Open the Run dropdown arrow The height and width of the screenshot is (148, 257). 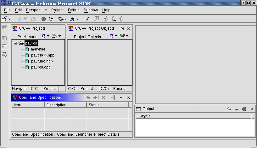(x=77, y=19)
